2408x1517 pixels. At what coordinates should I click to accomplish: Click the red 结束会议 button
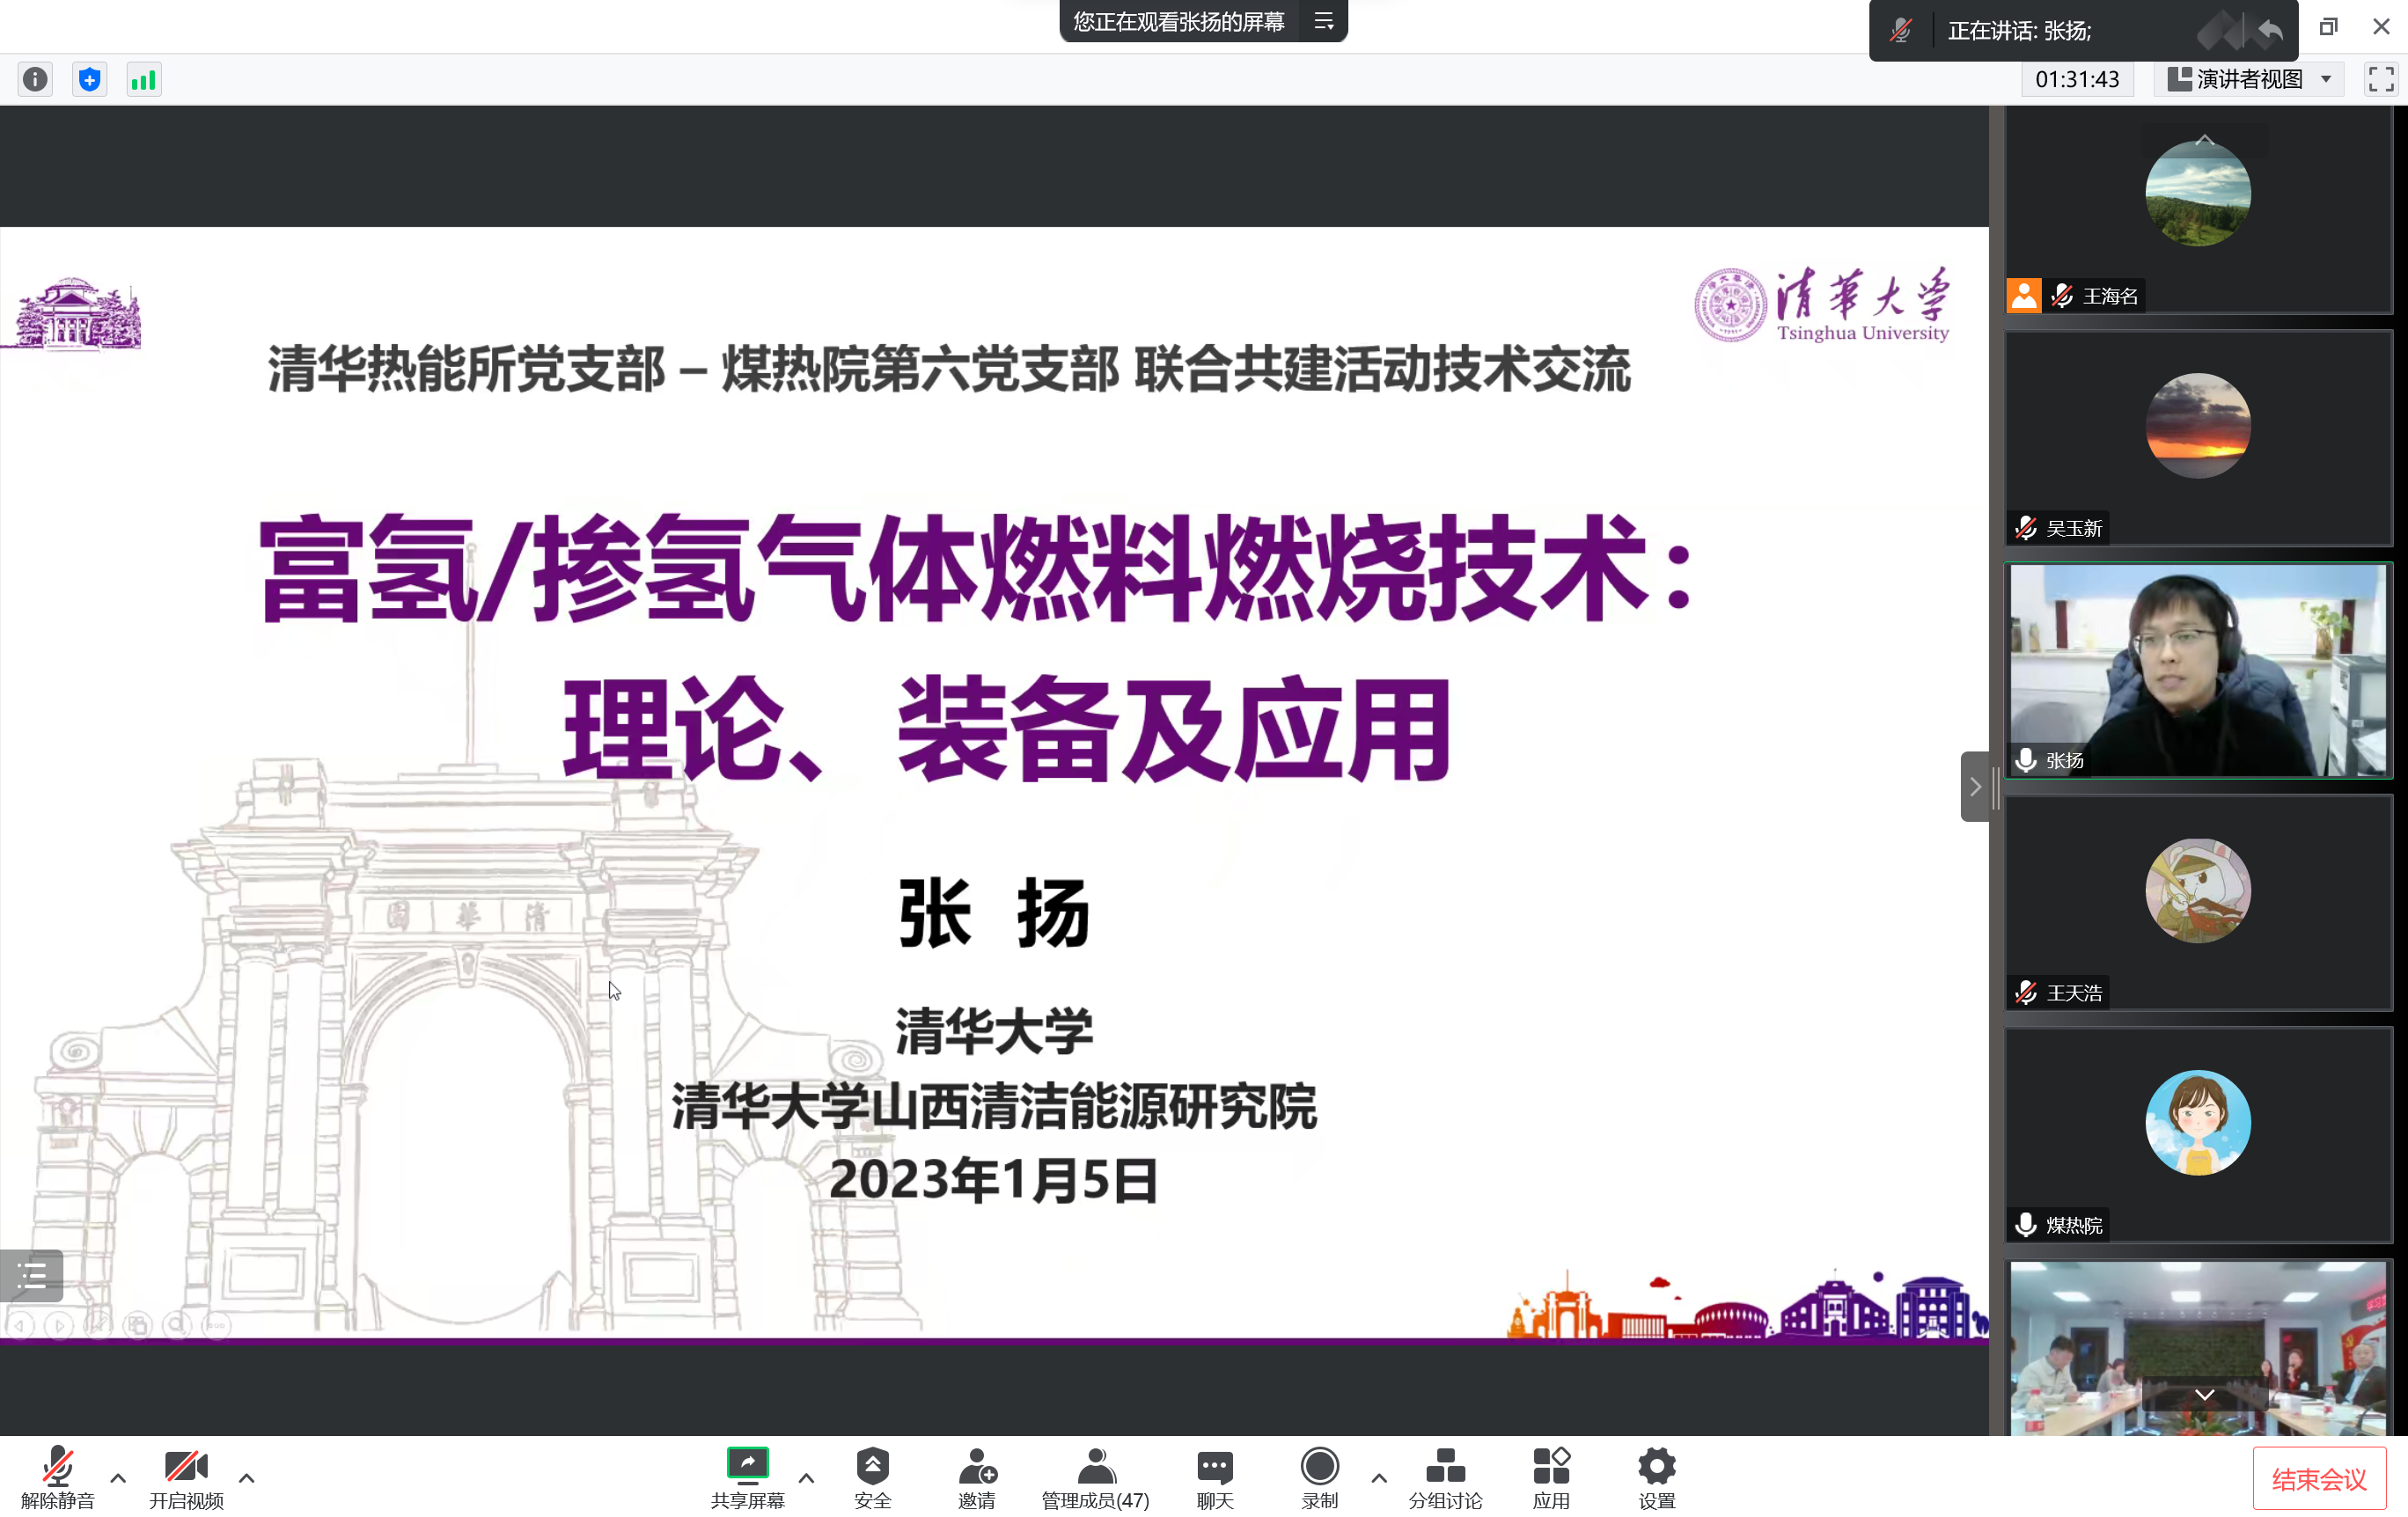(2318, 1479)
